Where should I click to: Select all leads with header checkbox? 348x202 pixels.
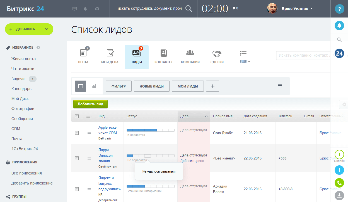(x=77, y=116)
